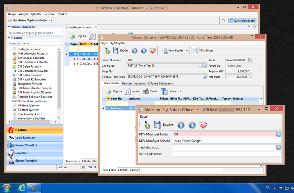Expand Hatırlatma Öğelerini Göster dropdown arrow

[52, 20]
